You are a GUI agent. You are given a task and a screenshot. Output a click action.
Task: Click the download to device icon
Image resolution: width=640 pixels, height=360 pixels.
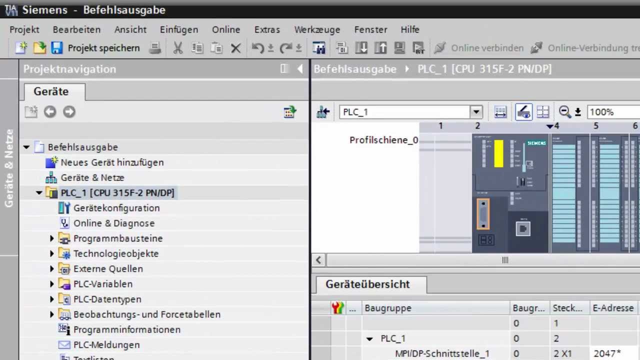coord(361,48)
